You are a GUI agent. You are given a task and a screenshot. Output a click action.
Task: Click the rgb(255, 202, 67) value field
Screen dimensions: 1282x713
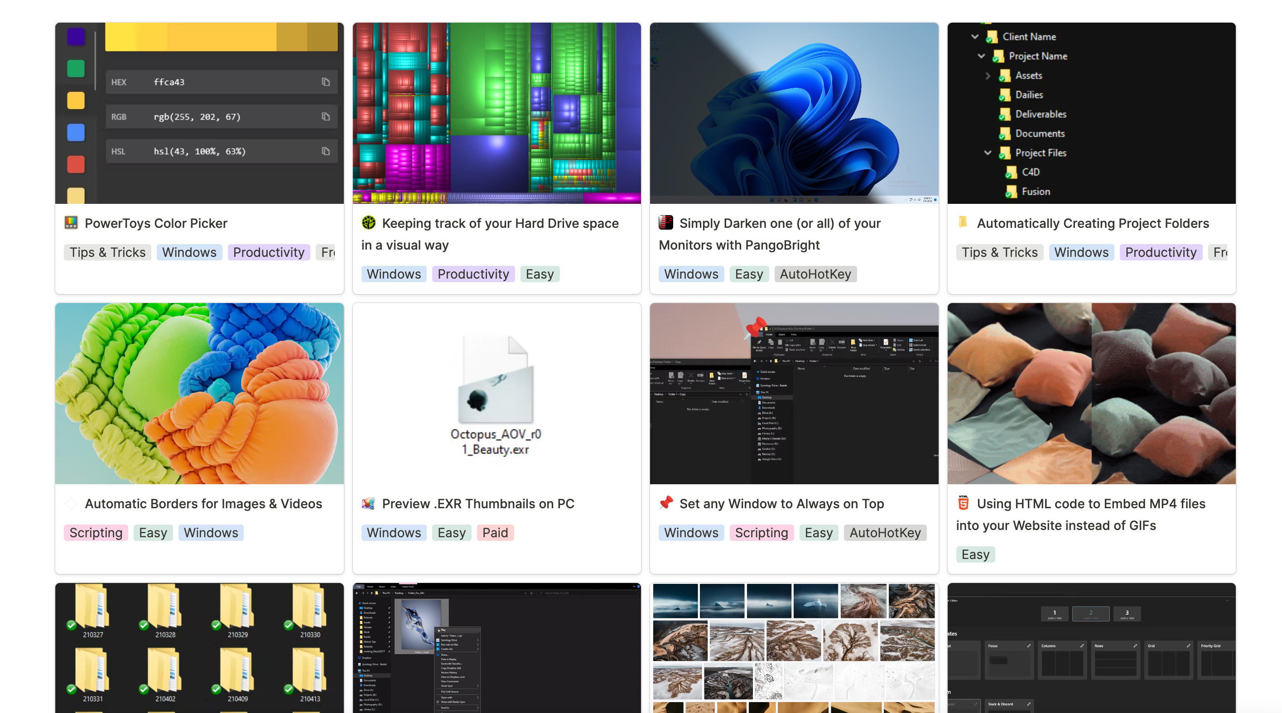click(222, 116)
